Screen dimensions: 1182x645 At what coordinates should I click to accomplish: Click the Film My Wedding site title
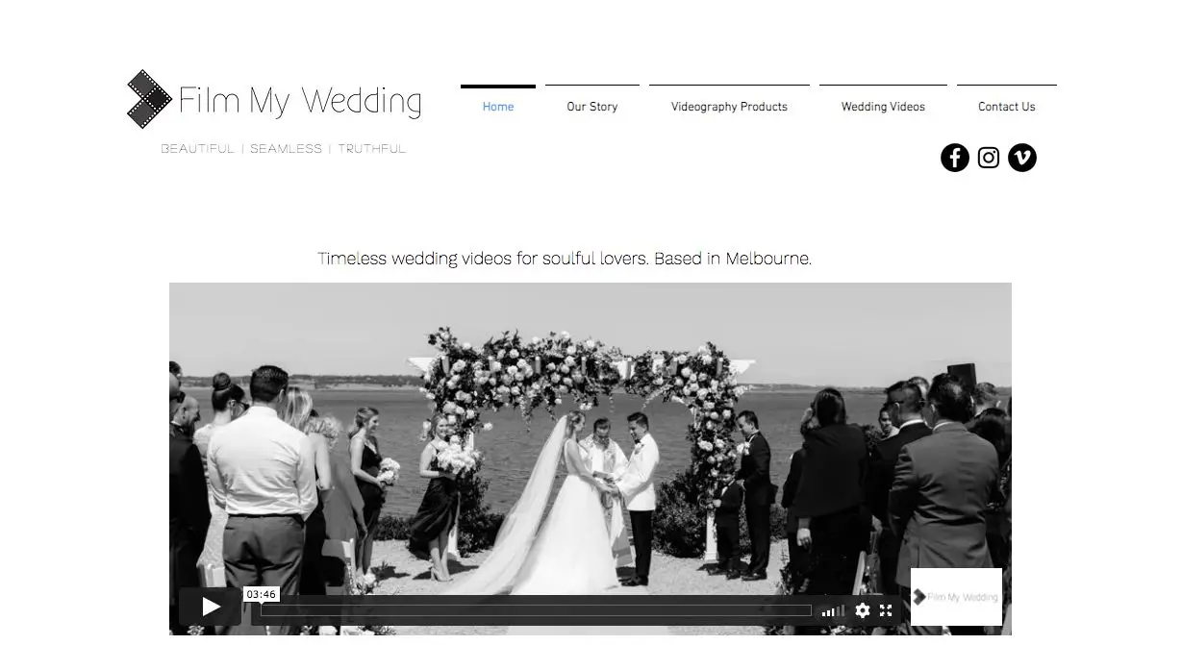click(x=300, y=101)
